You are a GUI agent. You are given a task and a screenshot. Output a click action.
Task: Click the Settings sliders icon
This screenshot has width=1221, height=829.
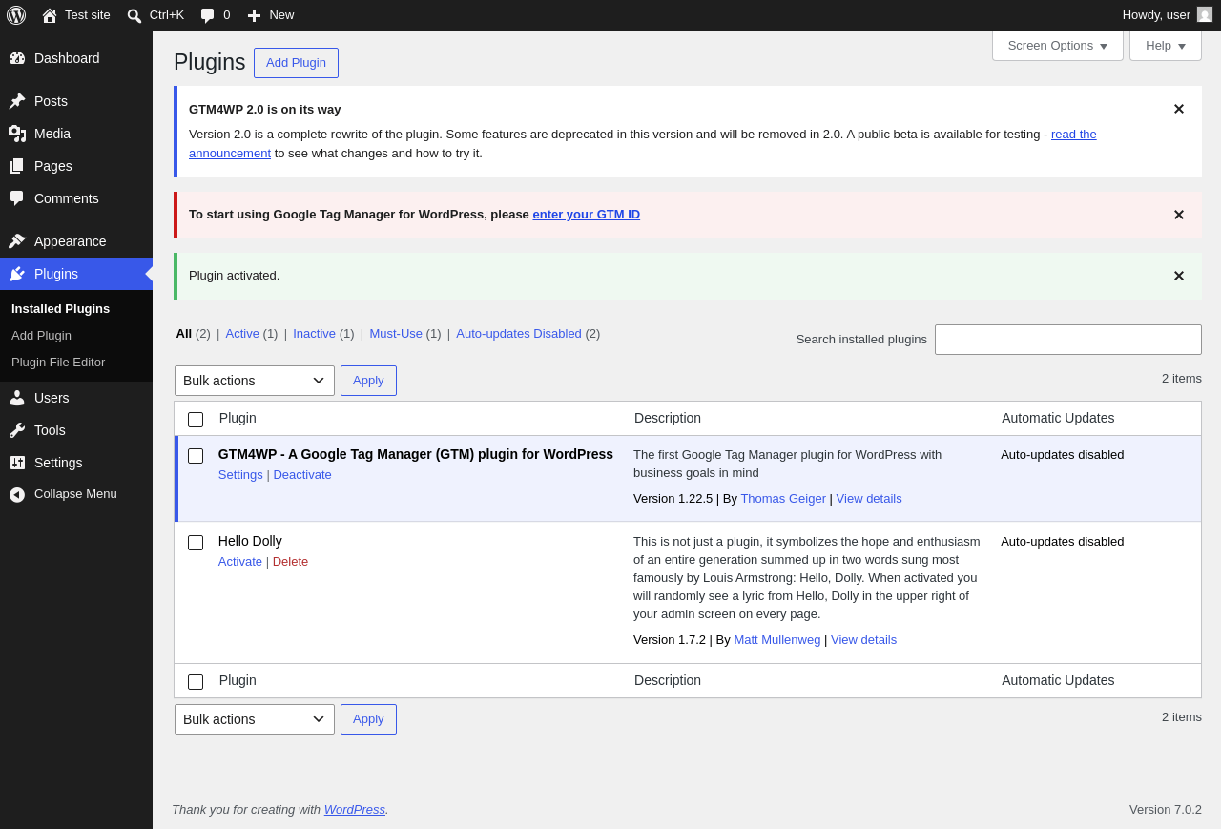click(17, 463)
